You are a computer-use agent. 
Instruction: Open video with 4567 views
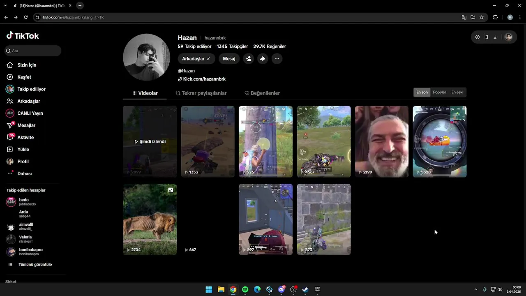coord(324,141)
